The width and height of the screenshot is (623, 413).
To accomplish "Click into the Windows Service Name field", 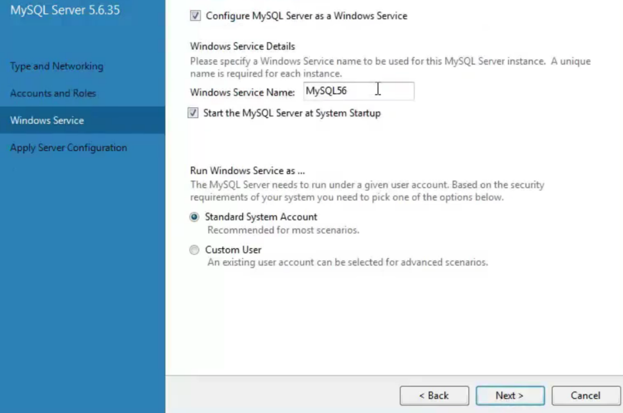I will pos(359,91).
